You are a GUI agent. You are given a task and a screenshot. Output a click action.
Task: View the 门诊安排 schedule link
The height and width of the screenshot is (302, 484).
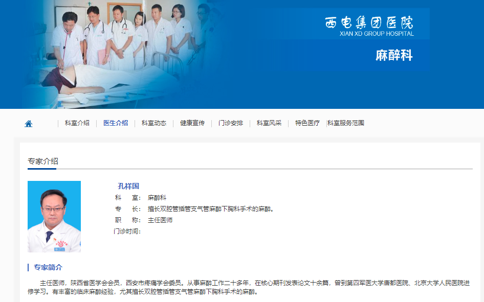[x=231, y=123]
